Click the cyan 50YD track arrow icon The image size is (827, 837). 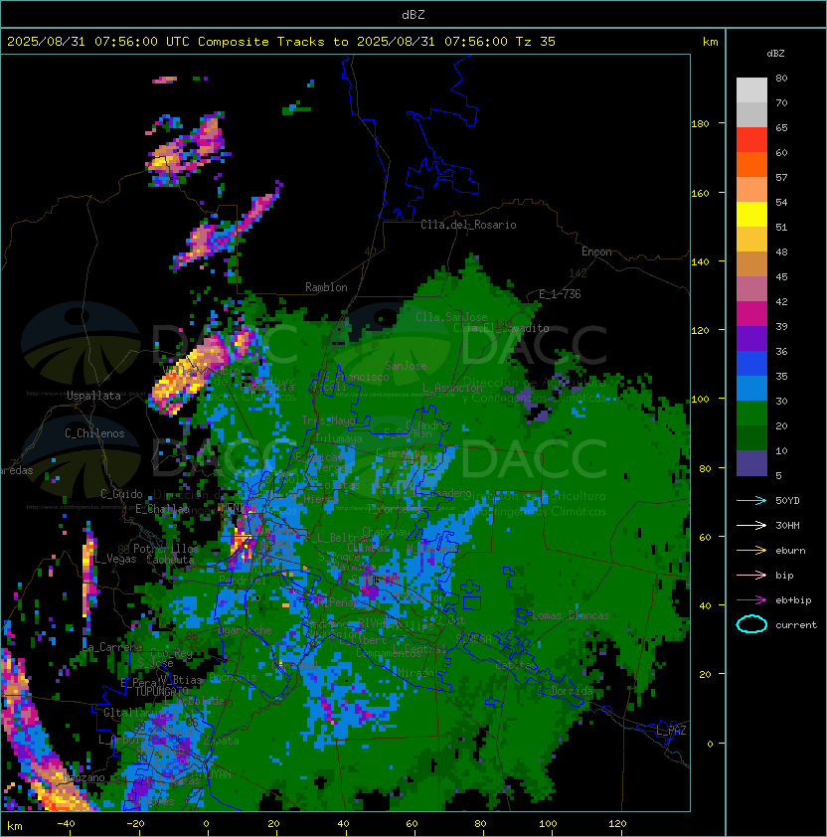[751, 501]
